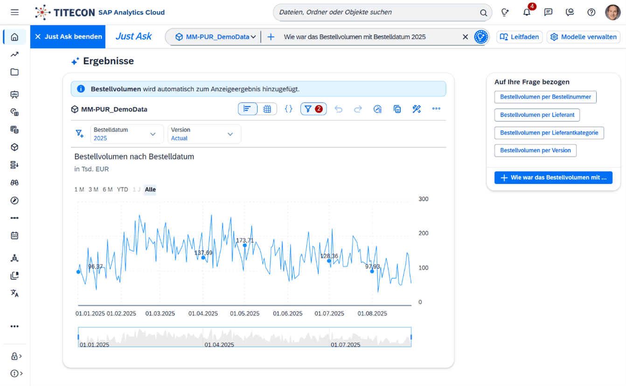The height and width of the screenshot is (386, 626).
Task: Open the Files folder in sidebar
Action: (14, 72)
